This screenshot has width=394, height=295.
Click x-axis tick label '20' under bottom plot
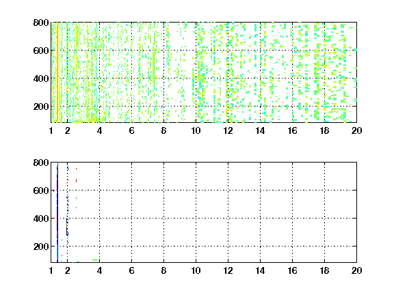pyautogui.click(x=356, y=270)
